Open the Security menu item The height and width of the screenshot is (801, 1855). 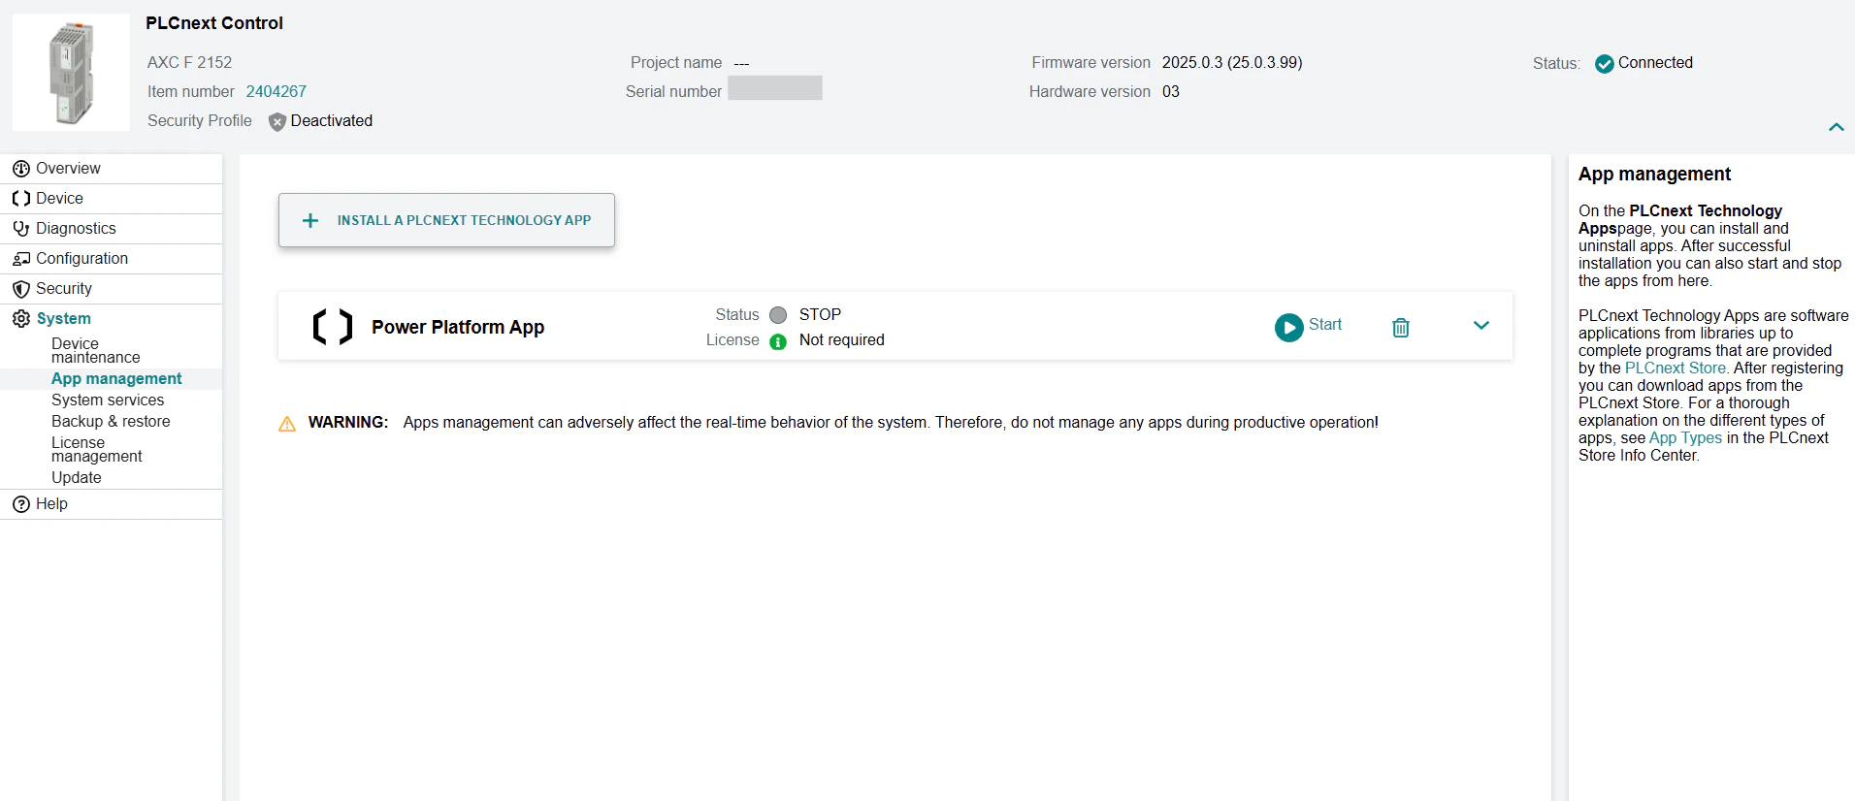coord(112,289)
